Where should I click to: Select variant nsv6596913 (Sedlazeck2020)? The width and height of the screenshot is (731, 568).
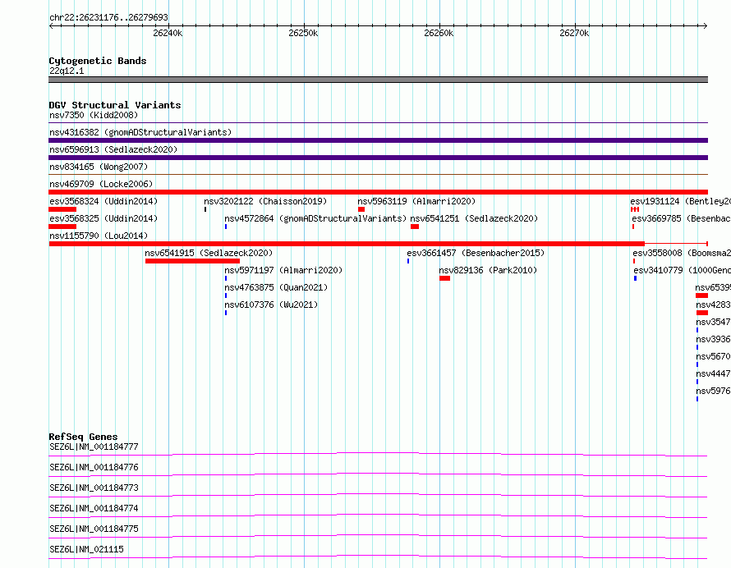113,149
